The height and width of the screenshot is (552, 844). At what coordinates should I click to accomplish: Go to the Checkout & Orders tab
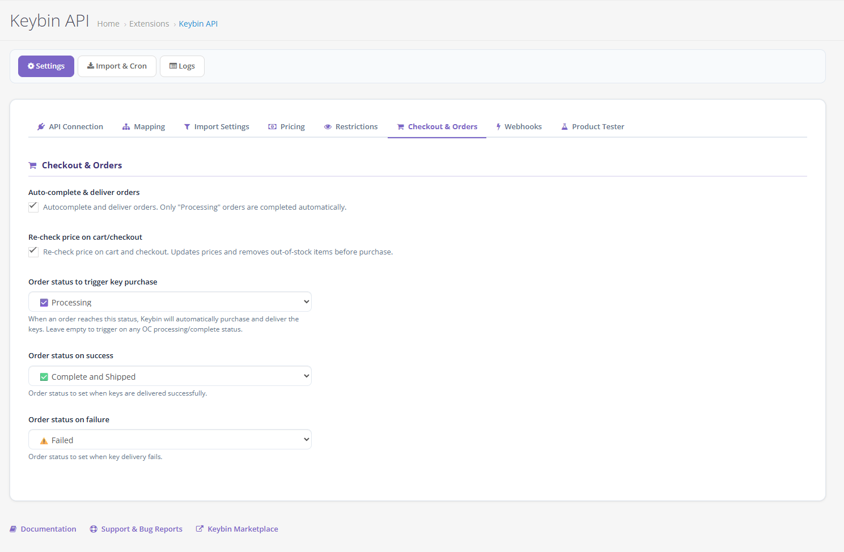click(437, 127)
